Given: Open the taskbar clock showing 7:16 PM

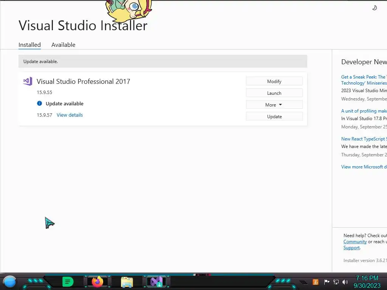Looking at the screenshot, I should coord(367,282).
